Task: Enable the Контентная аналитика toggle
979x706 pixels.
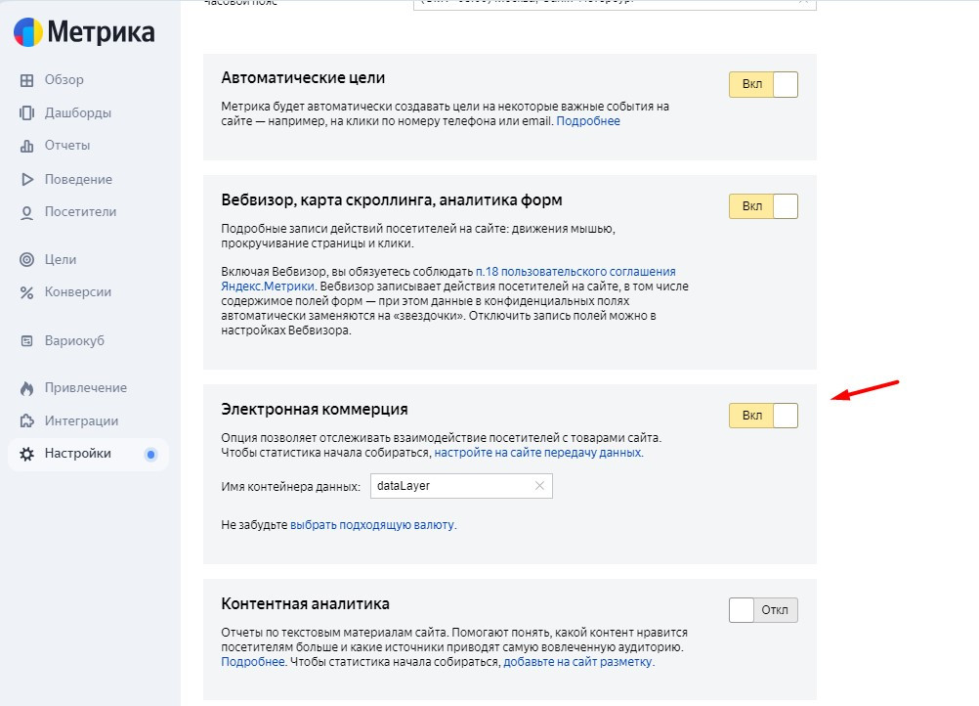Action: click(763, 610)
